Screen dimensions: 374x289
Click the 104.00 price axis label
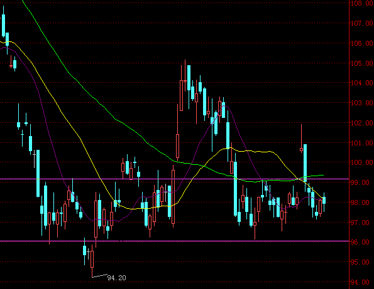tap(362, 83)
